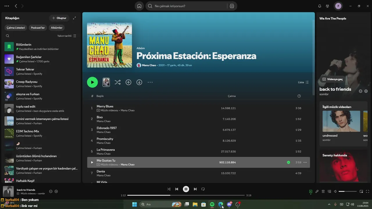Toggle repeat in the player bar

[x=203, y=189]
